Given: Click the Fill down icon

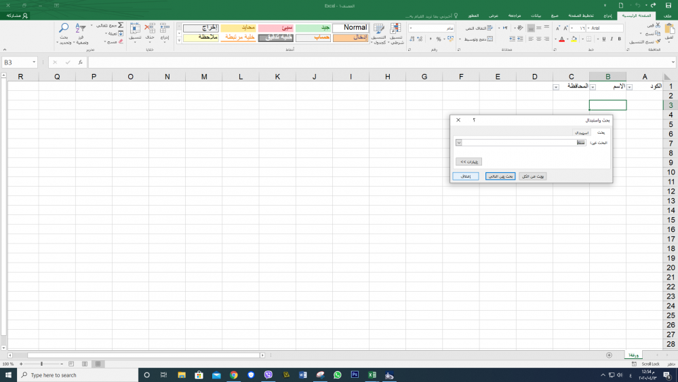Looking at the screenshot, I should tap(121, 33).
